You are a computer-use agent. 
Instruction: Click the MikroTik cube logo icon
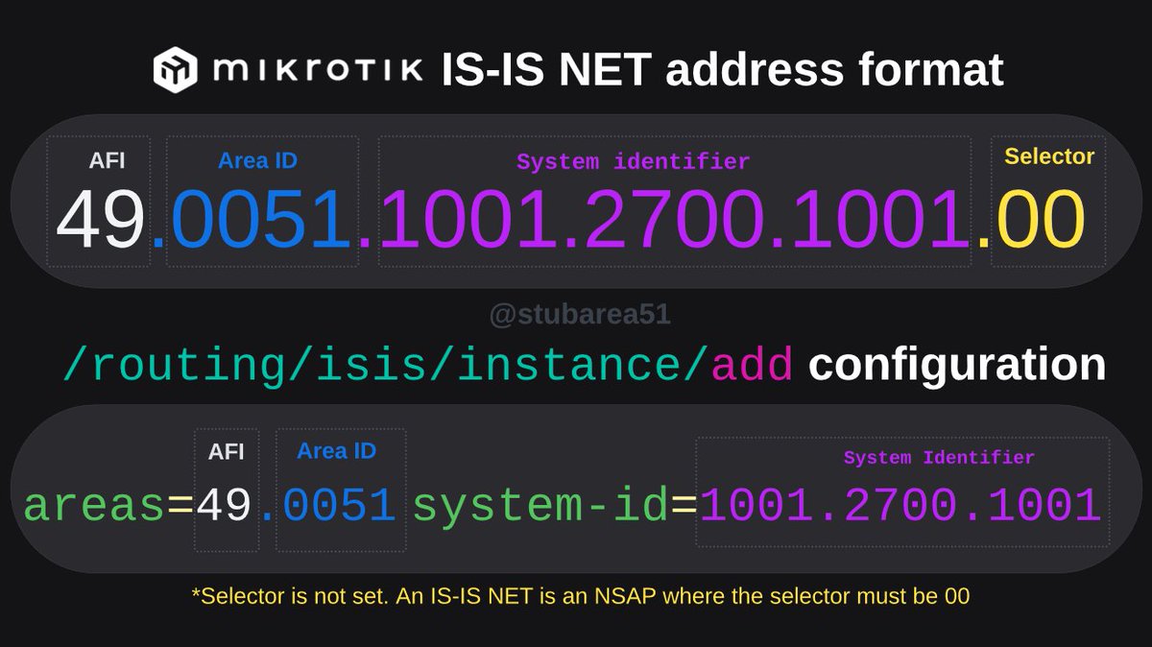click(178, 72)
